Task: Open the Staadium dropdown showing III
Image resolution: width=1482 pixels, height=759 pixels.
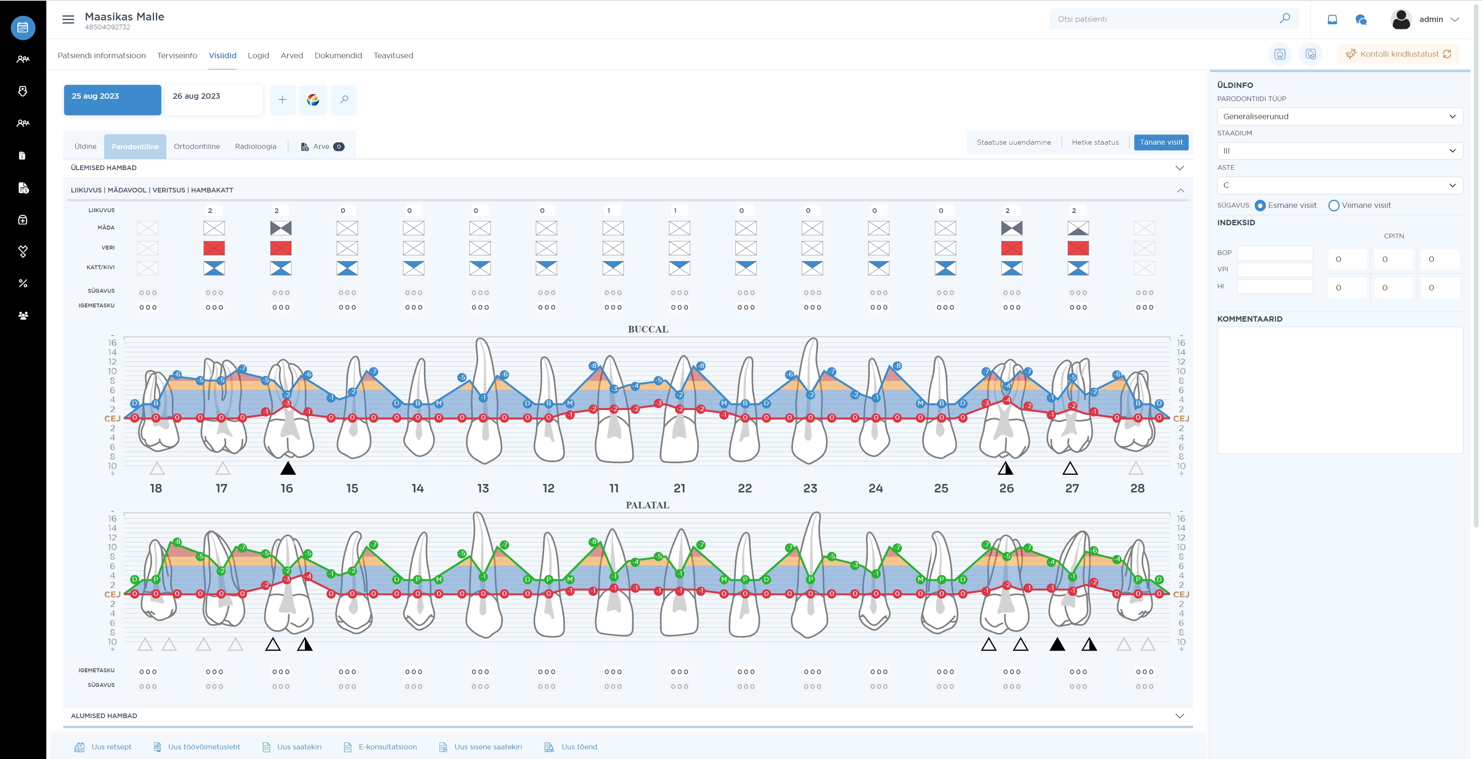Action: (1339, 151)
